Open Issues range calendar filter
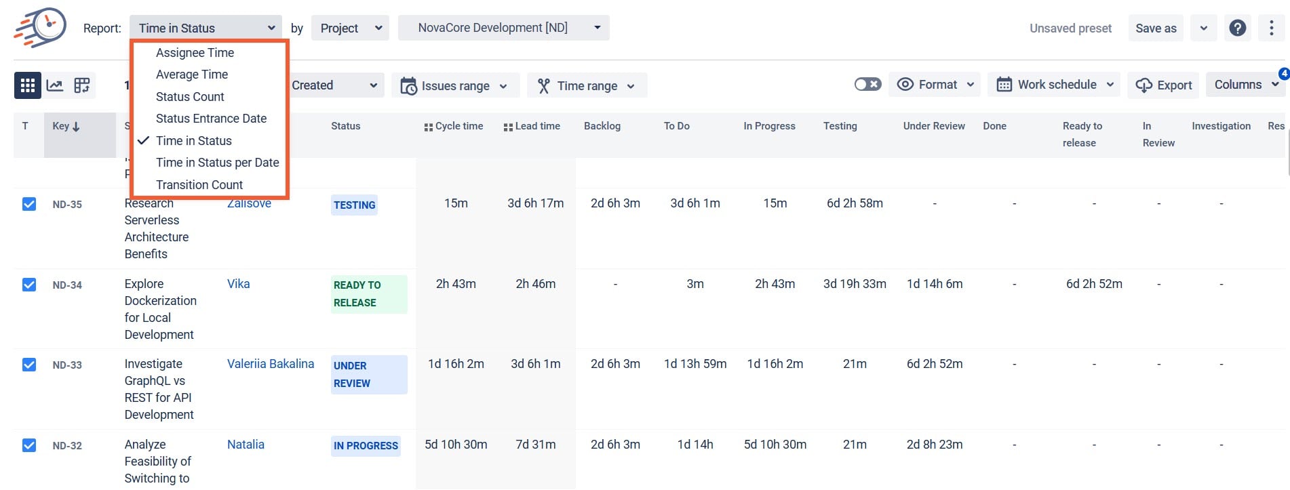The height and width of the screenshot is (490, 1290). [x=455, y=85]
